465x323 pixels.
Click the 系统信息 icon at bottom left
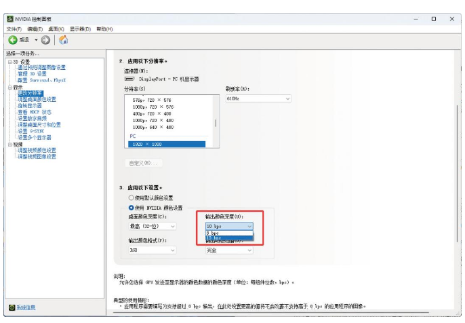click(11, 307)
